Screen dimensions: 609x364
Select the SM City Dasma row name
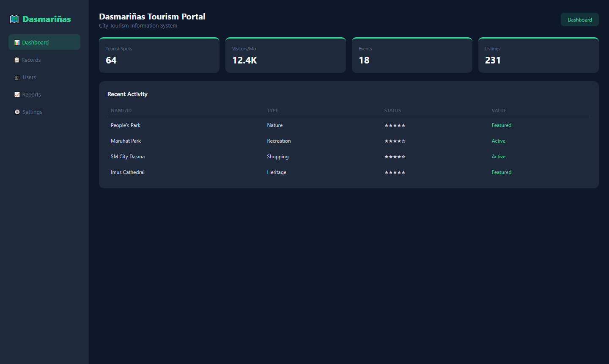tap(128, 157)
